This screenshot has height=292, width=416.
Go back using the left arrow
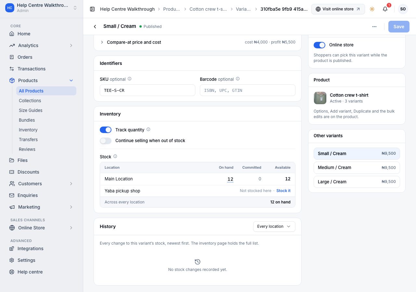point(95,27)
